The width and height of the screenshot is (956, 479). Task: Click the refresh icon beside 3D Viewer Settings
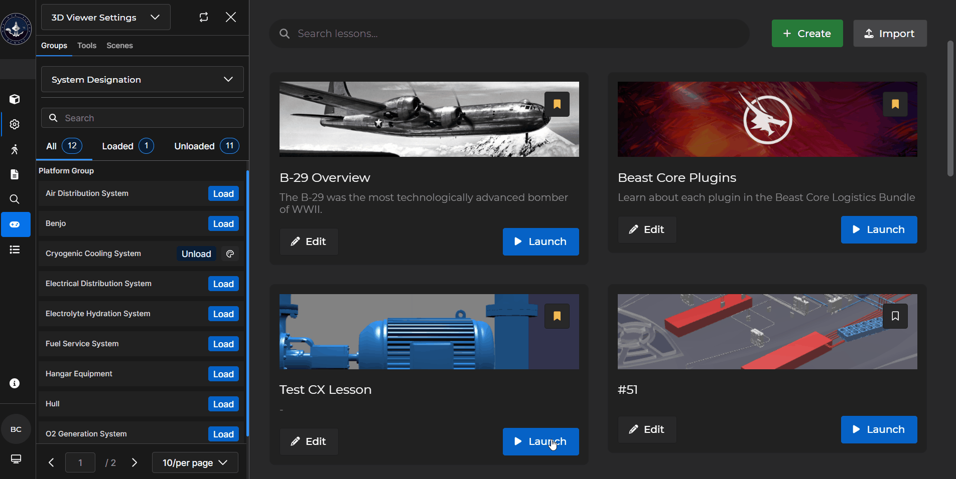[x=204, y=17]
